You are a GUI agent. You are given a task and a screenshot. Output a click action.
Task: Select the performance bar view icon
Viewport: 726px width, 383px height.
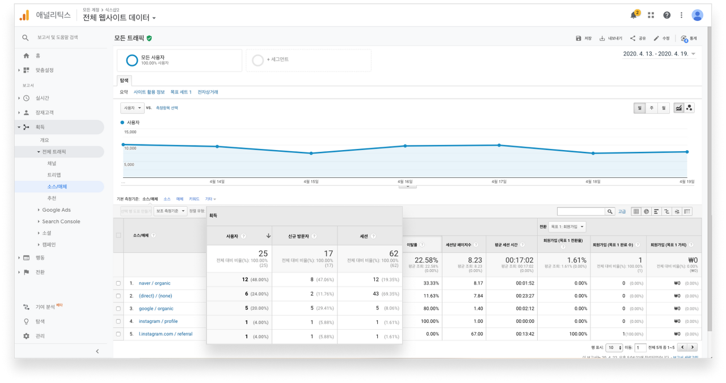pyautogui.click(x=656, y=211)
